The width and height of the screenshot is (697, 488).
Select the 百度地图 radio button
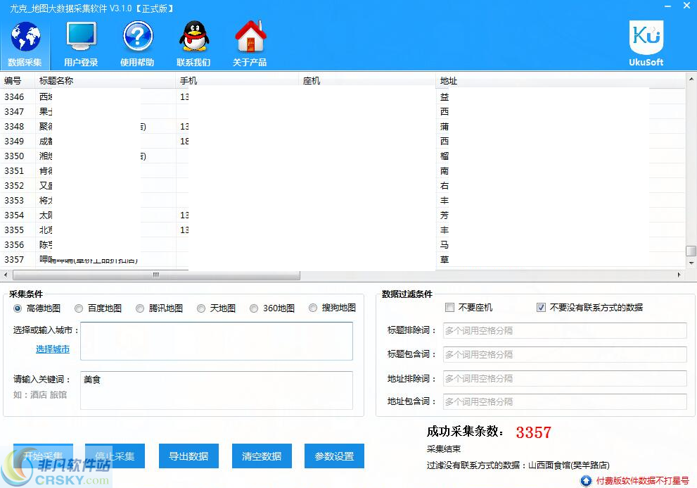[79, 308]
